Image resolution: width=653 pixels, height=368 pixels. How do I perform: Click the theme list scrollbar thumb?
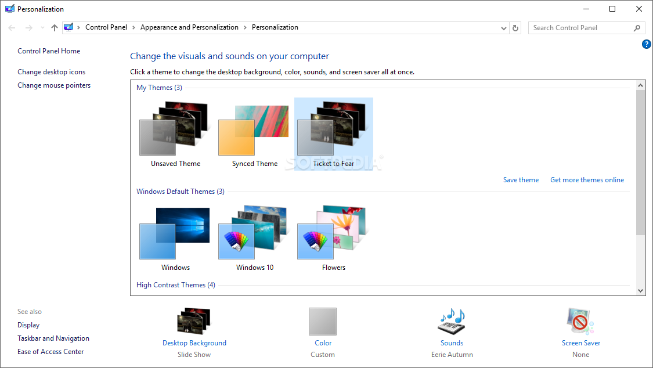[x=640, y=163]
